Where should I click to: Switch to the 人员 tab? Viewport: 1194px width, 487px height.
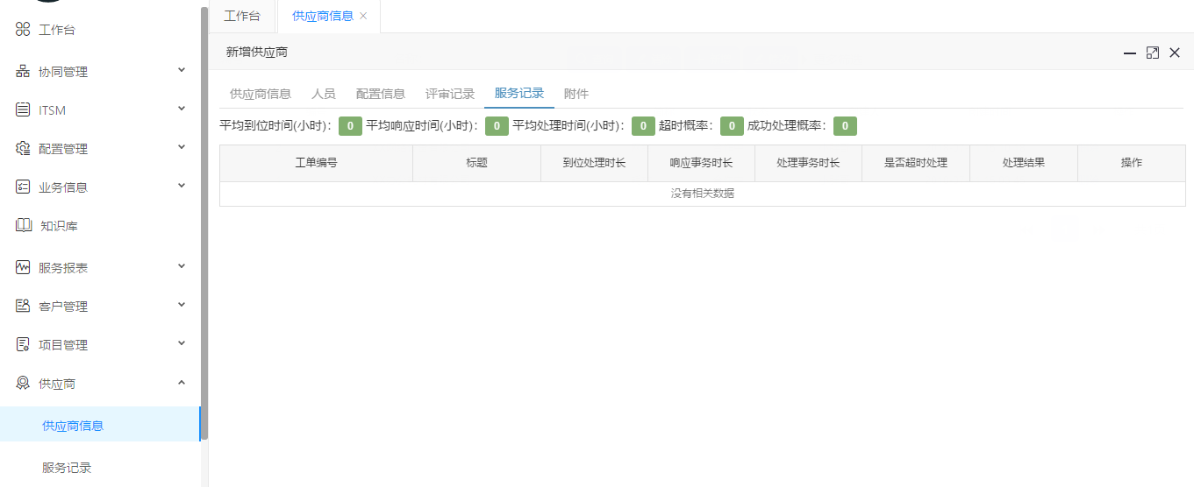[323, 94]
